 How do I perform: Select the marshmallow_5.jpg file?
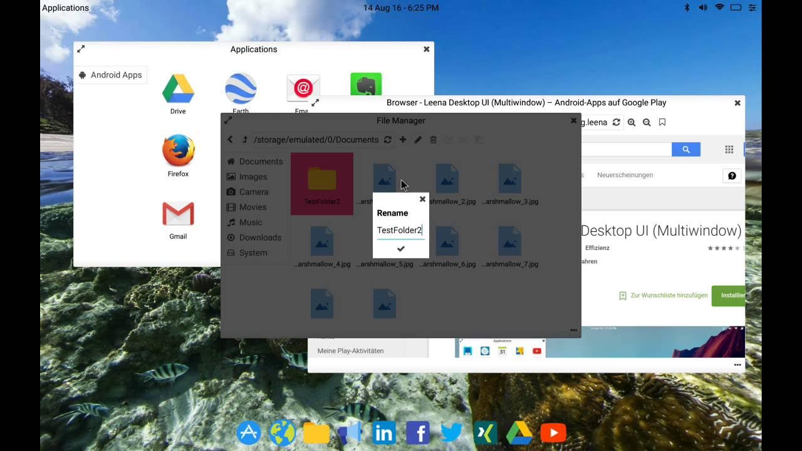pos(385,246)
